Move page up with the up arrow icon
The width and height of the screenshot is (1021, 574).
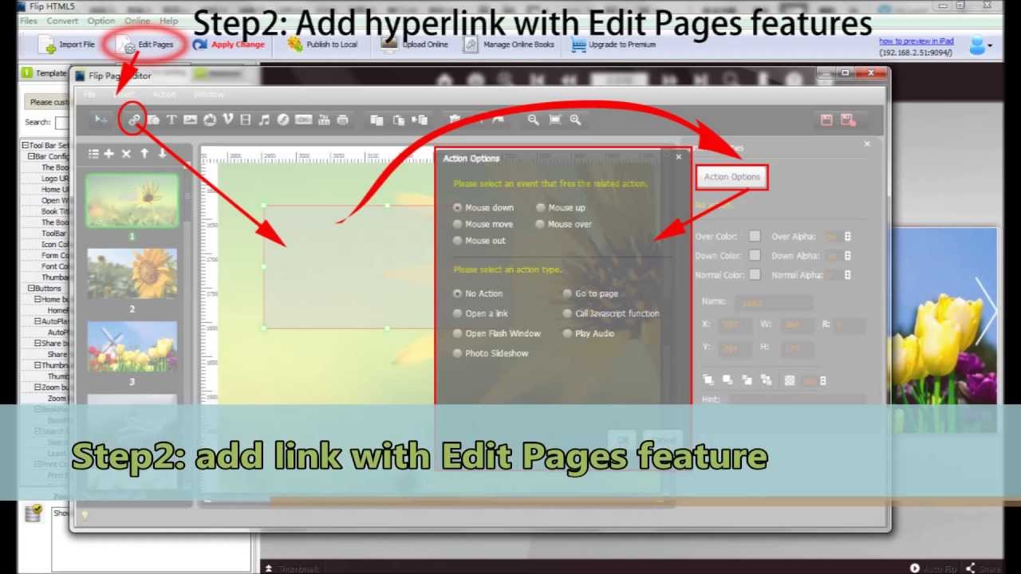click(144, 153)
